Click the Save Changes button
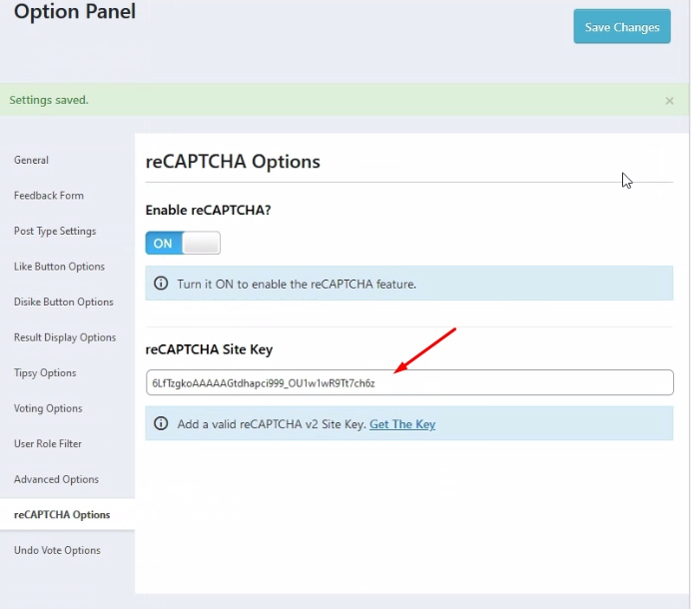Viewport: 691px width, 609px height. (x=621, y=27)
